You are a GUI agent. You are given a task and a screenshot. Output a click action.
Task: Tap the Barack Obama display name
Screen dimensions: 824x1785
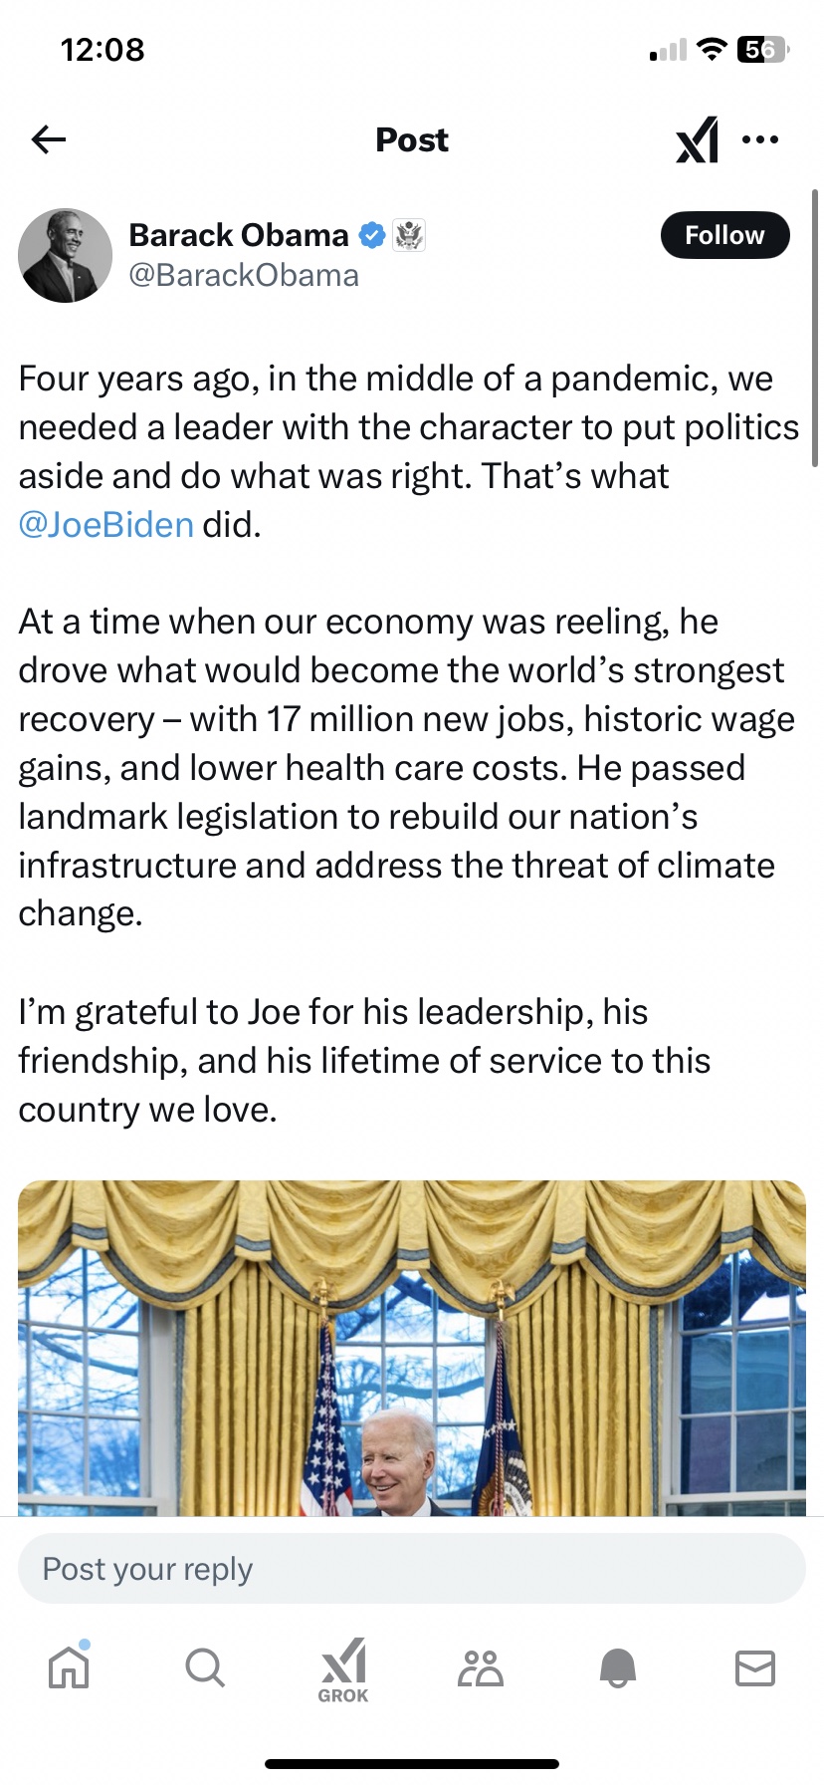coord(239,235)
